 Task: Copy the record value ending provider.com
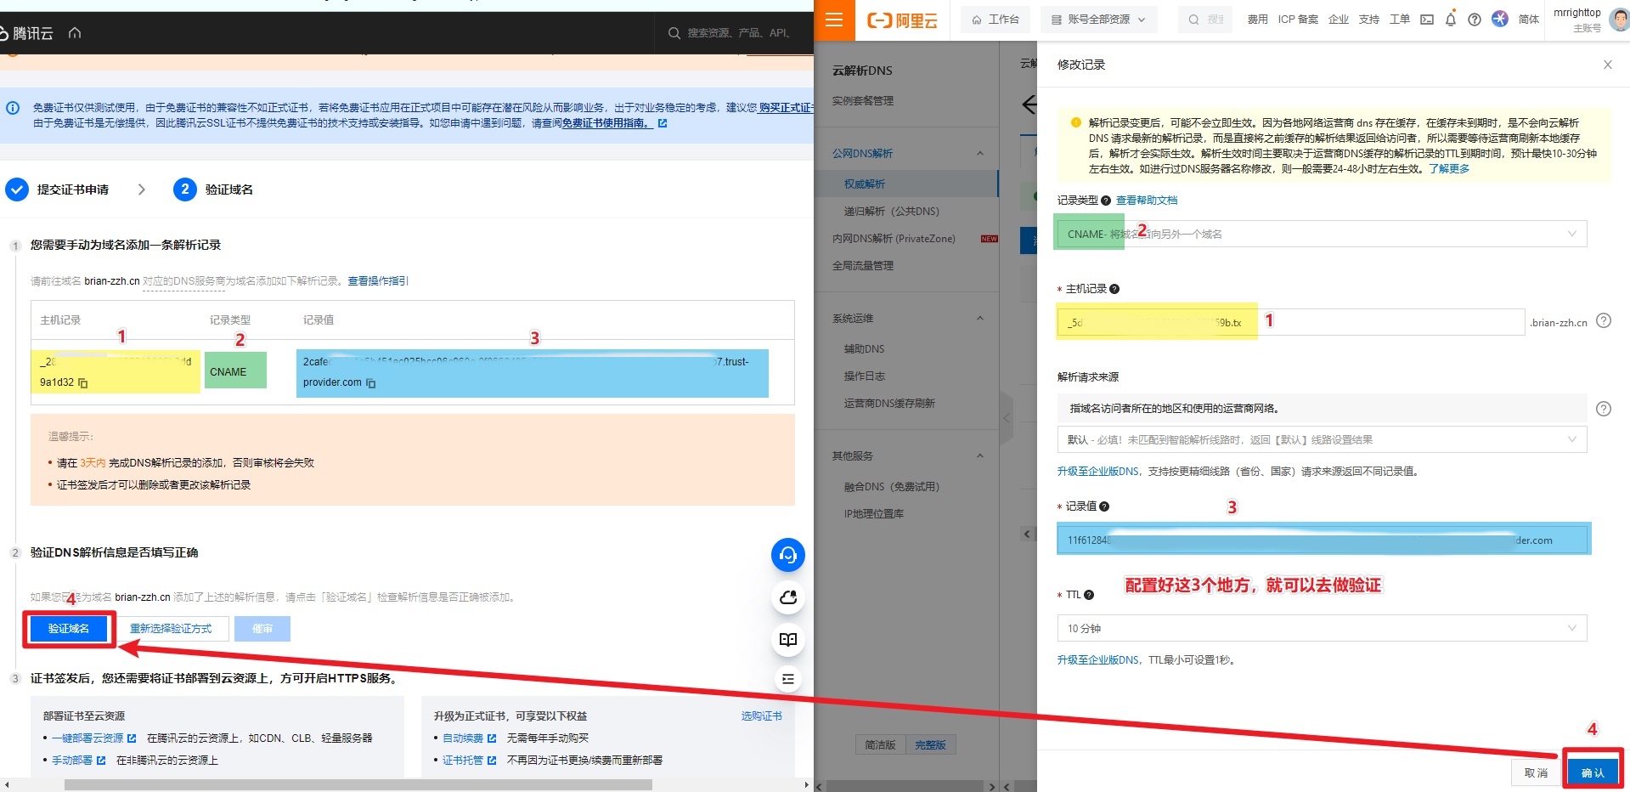click(371, 383)
